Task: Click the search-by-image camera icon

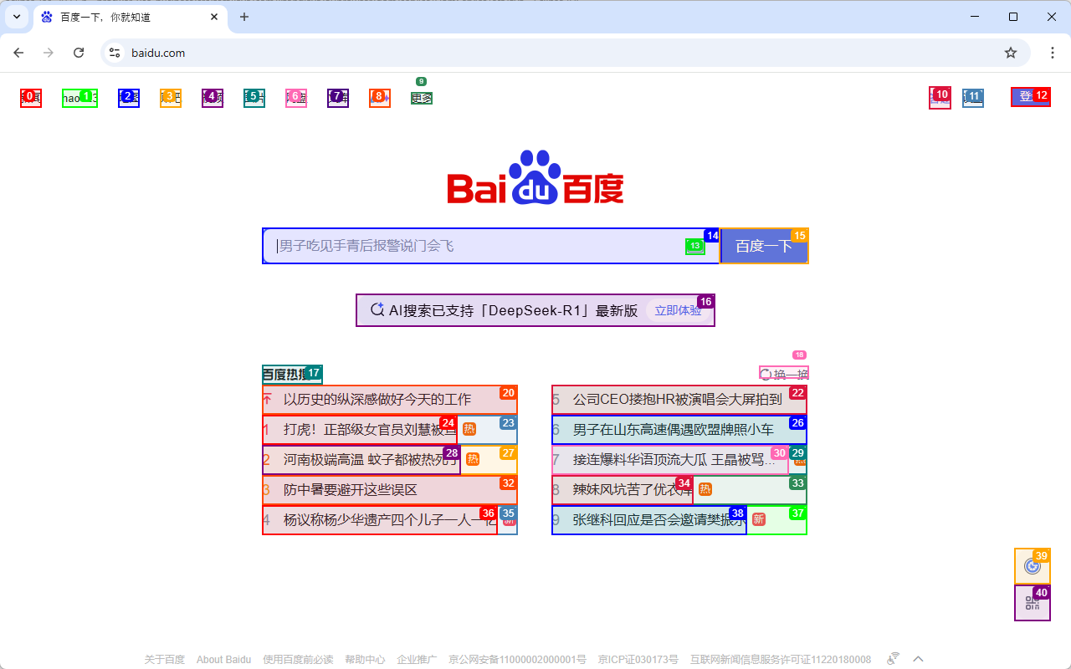Action: click(695, 246)
